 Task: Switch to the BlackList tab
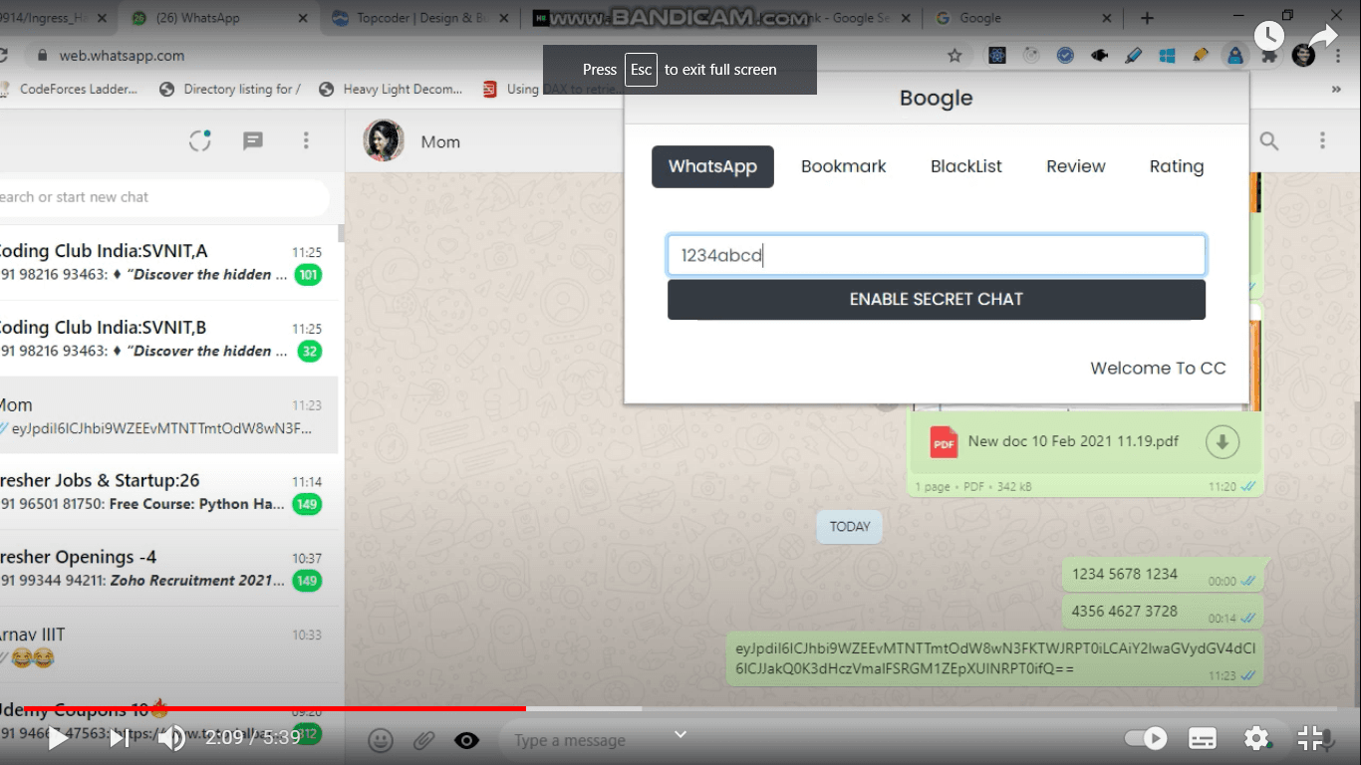point(965,166)
